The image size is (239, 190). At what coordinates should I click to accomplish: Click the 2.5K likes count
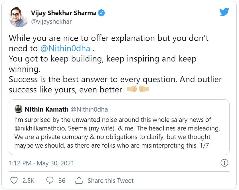(29, 181)
